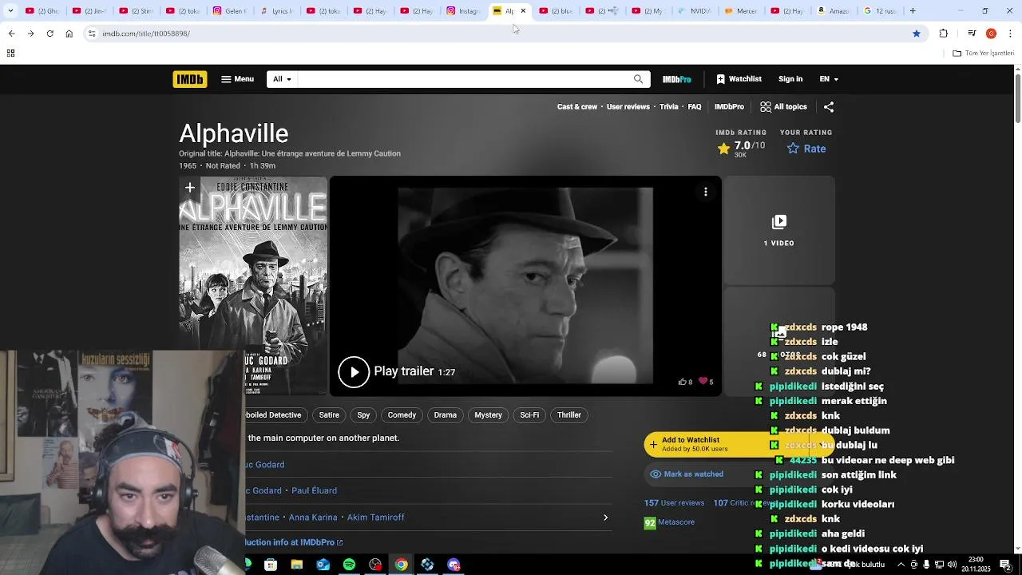Open the EN language dropdown

829,79
